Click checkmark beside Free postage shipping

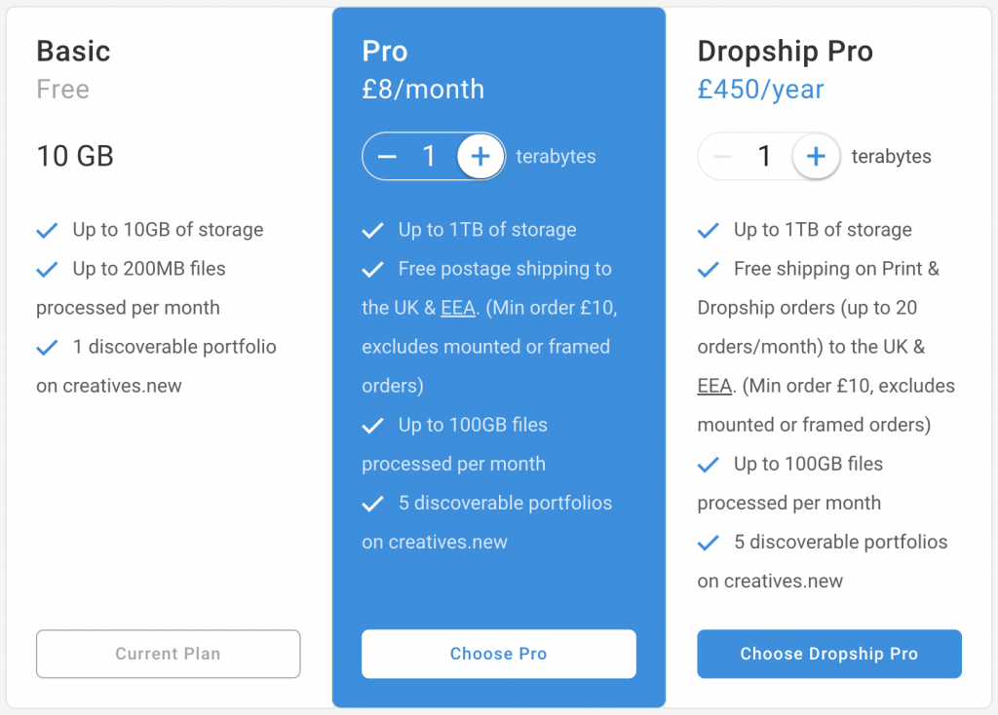(373, 270)
